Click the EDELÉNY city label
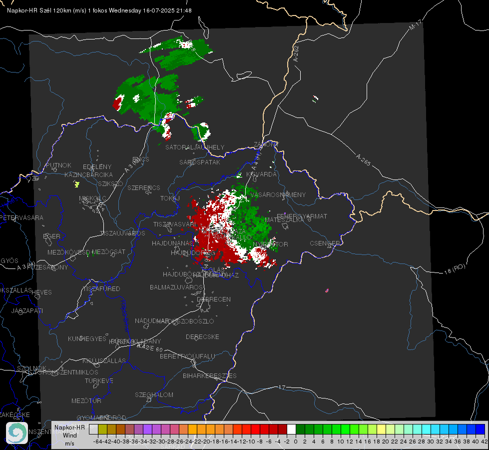 (x=97, y=167)
